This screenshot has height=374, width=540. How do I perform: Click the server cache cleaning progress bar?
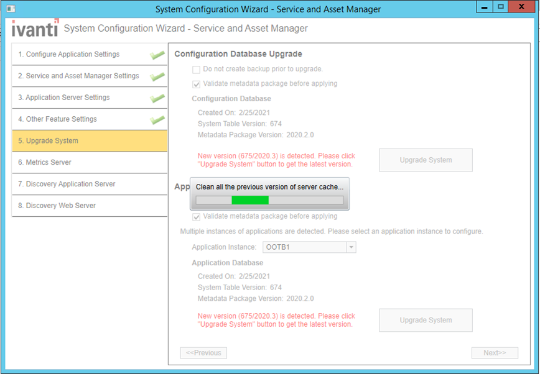269,200
